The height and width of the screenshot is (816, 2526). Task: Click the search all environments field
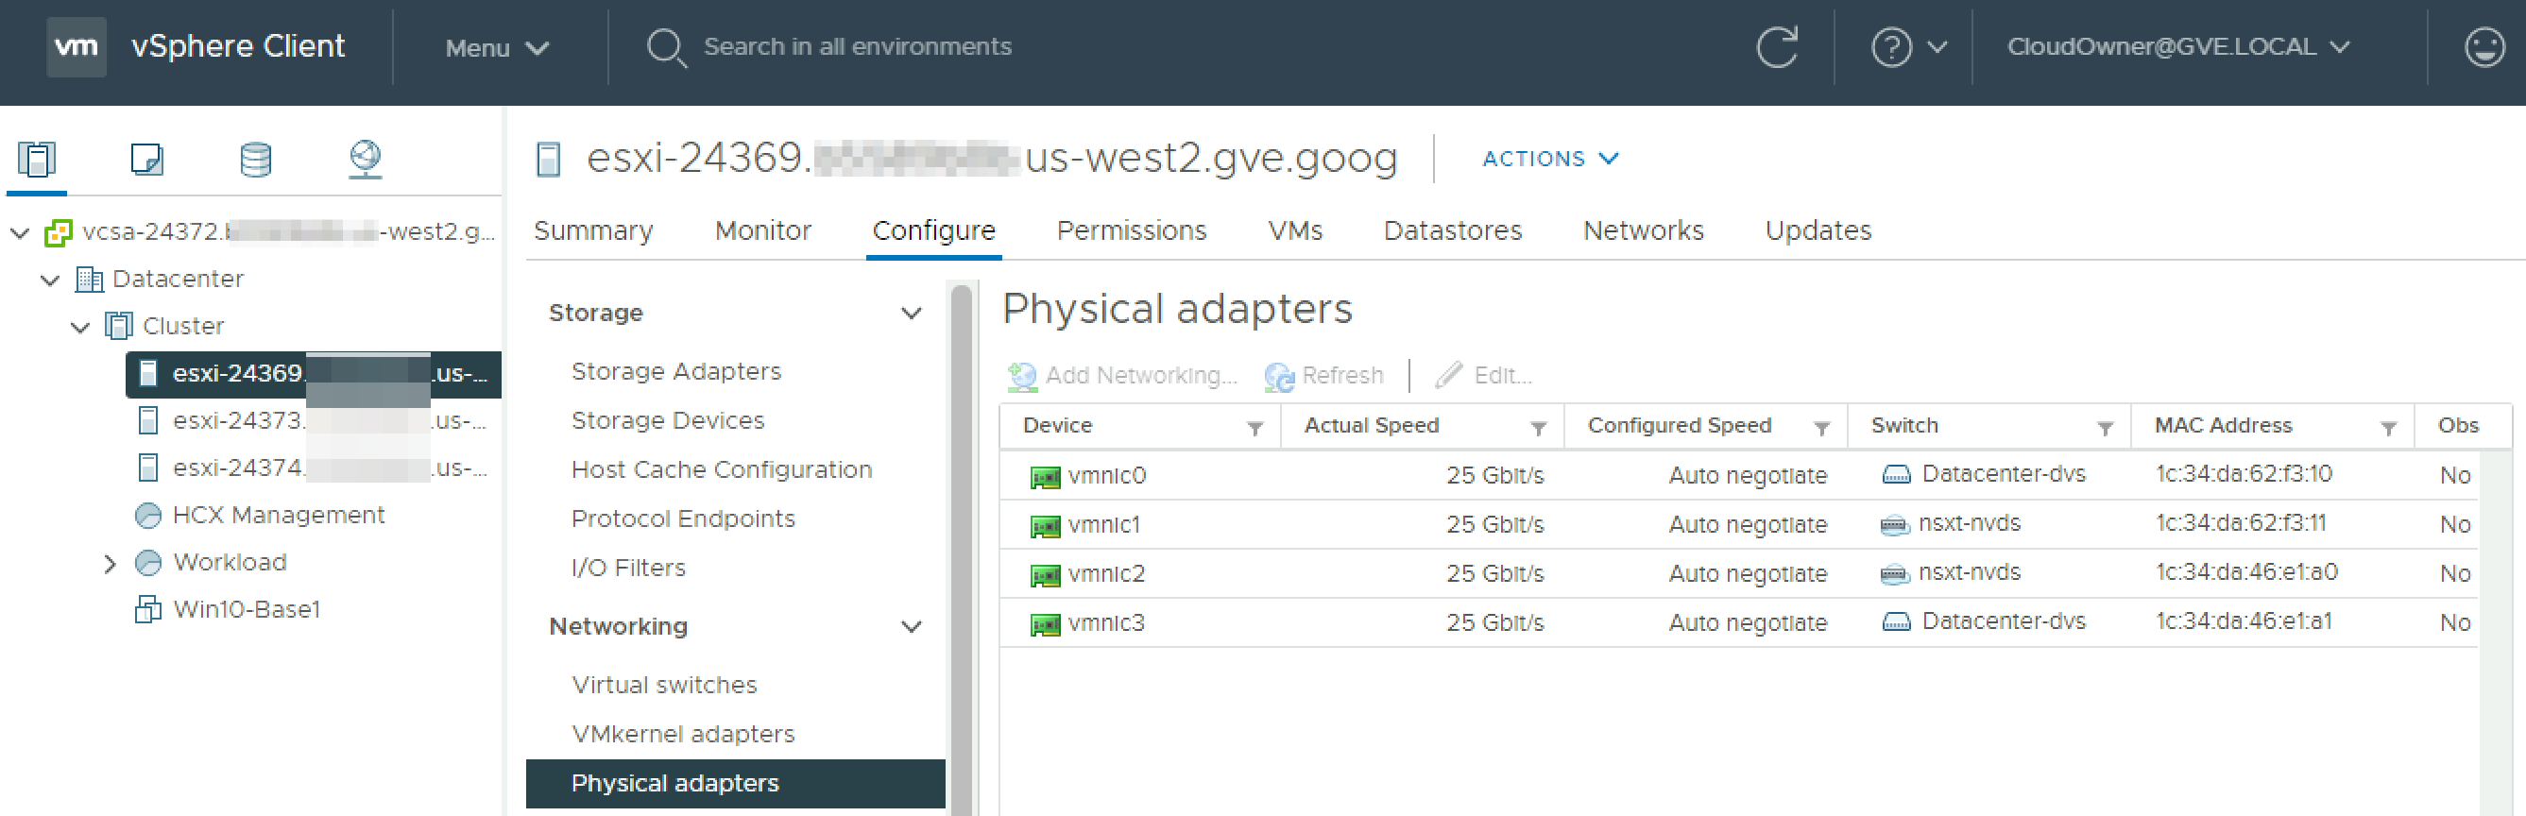[857, 47]
